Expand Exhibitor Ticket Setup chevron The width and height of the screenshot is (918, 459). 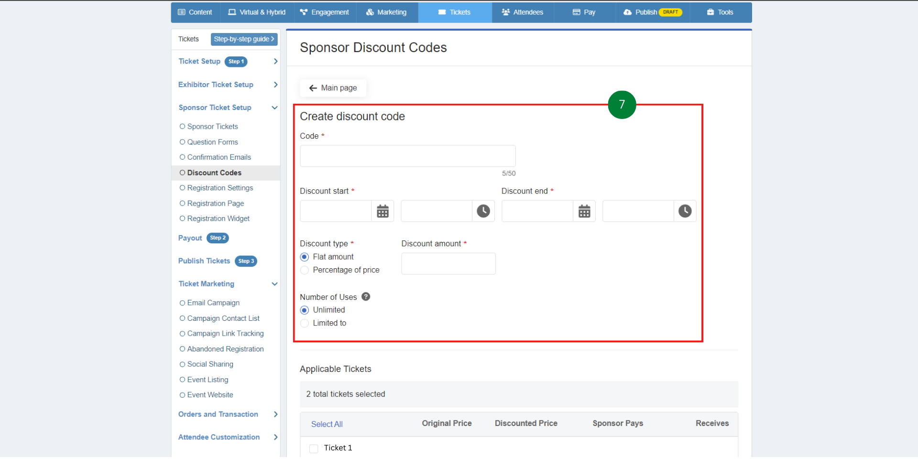pos(275,85)
